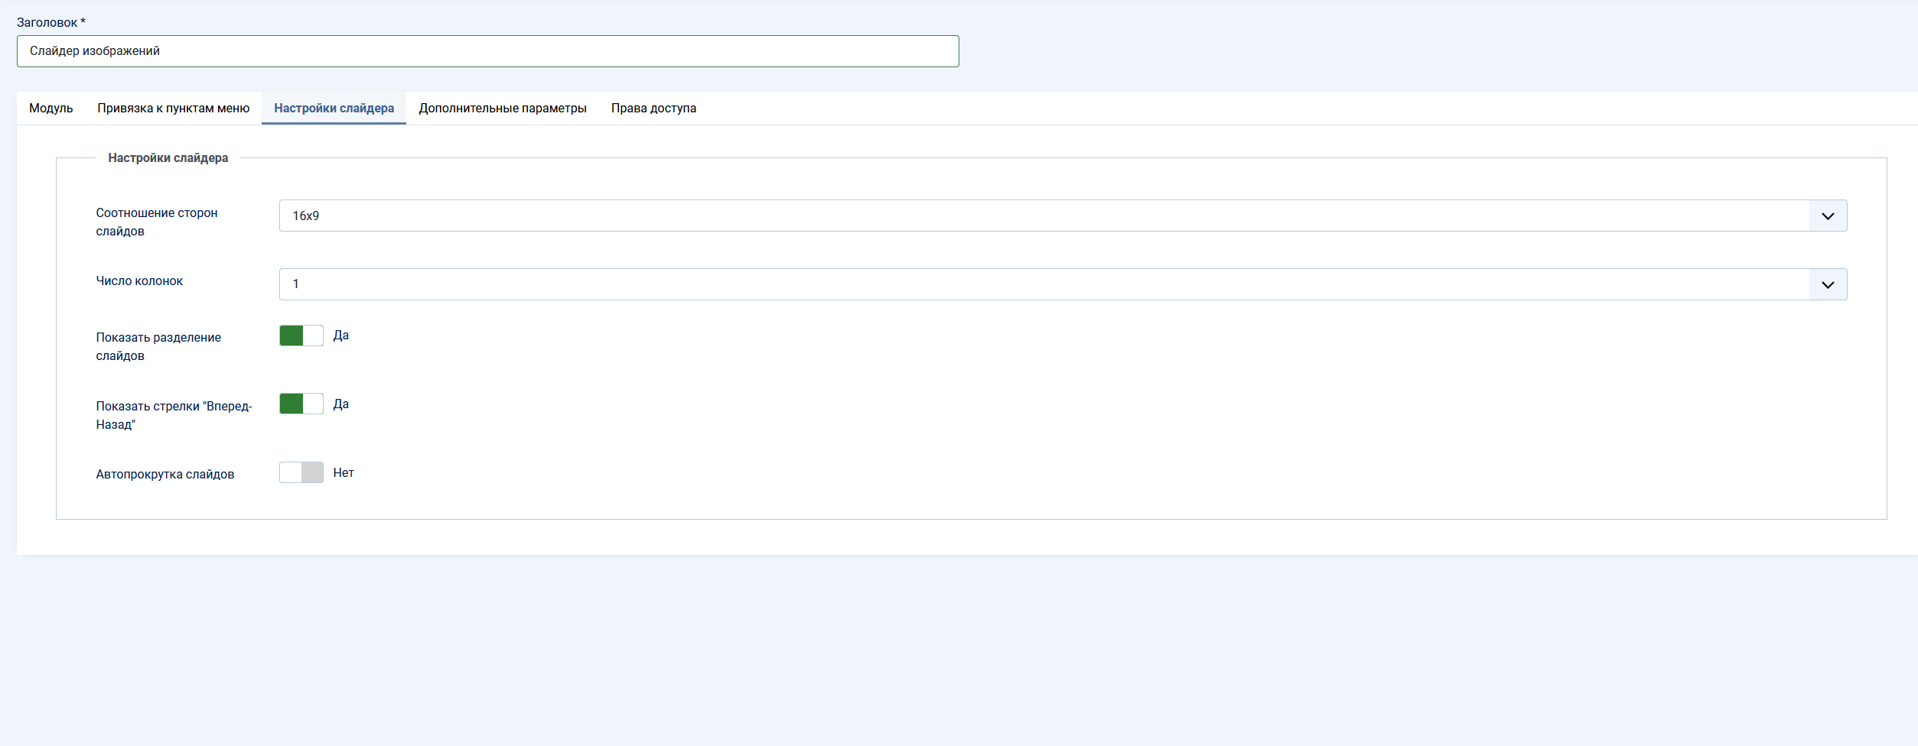Open the Привязка к пунктам меню tab
The width and height of the screenshot is (1918, 746).
click(x=173, y=109)
